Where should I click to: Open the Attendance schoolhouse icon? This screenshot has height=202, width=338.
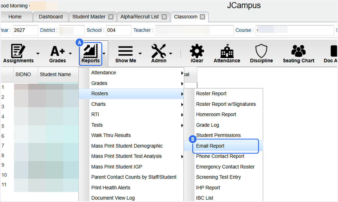[x=227, y=52]
